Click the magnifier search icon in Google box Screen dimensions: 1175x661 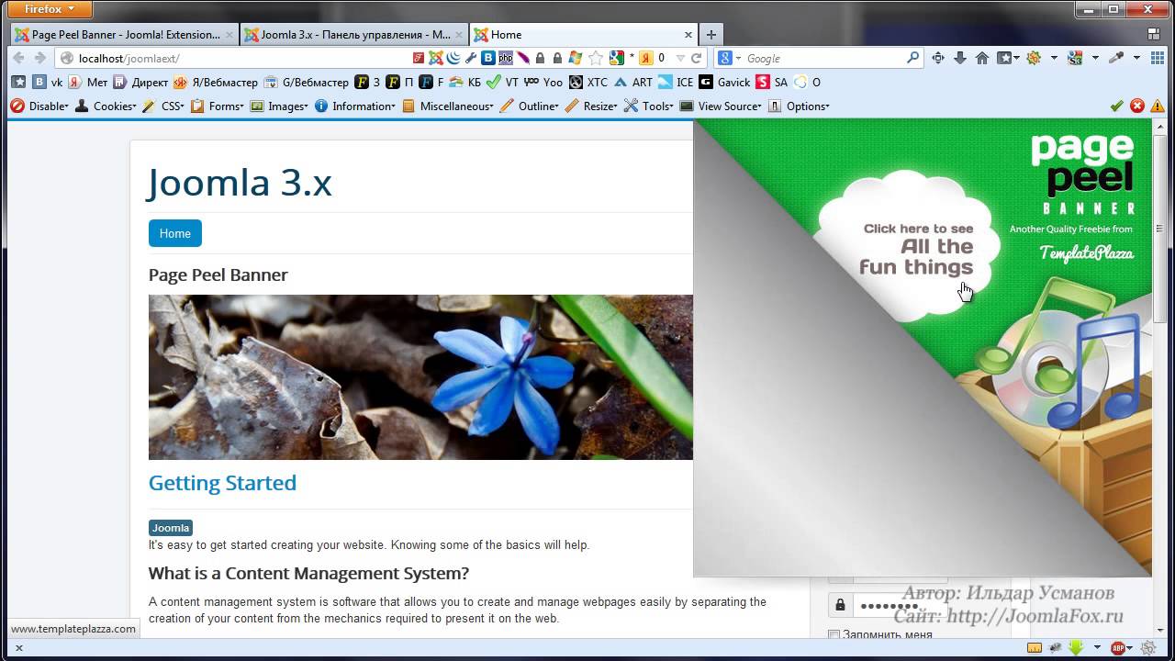[912, 58]
